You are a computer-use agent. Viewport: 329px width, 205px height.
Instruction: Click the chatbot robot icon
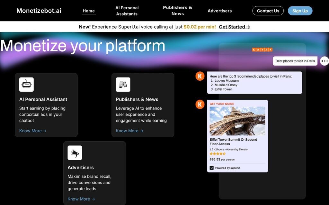tap(26, 85)
